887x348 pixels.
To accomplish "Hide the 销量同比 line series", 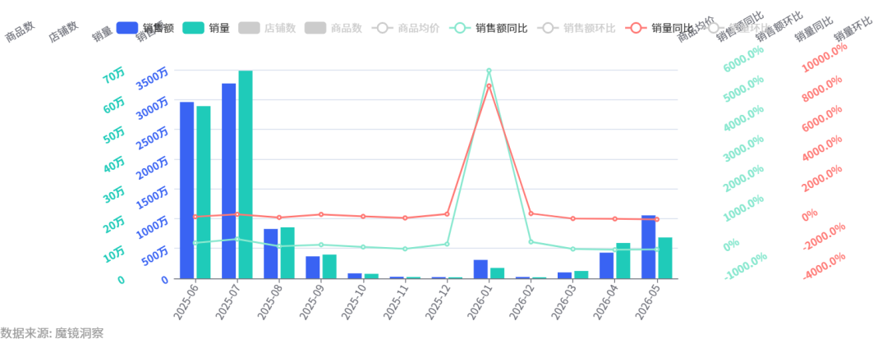I will click(660, 28).
